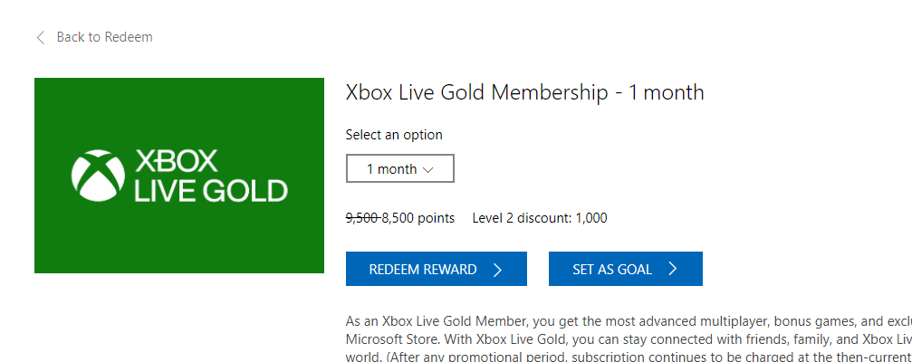The width and height of the screenshot is (912, 362).
Task: Choose SET AS GOAL button
Action: [625, 269]
